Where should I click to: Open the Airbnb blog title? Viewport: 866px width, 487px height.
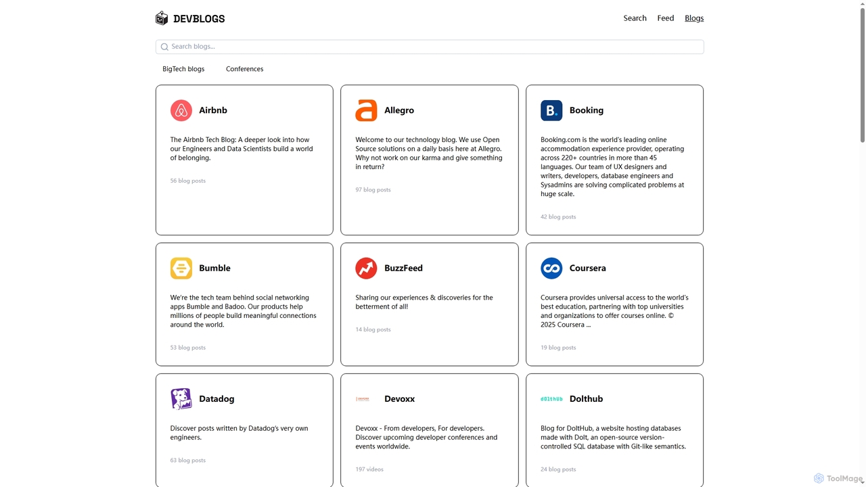[x=213, y=110]
